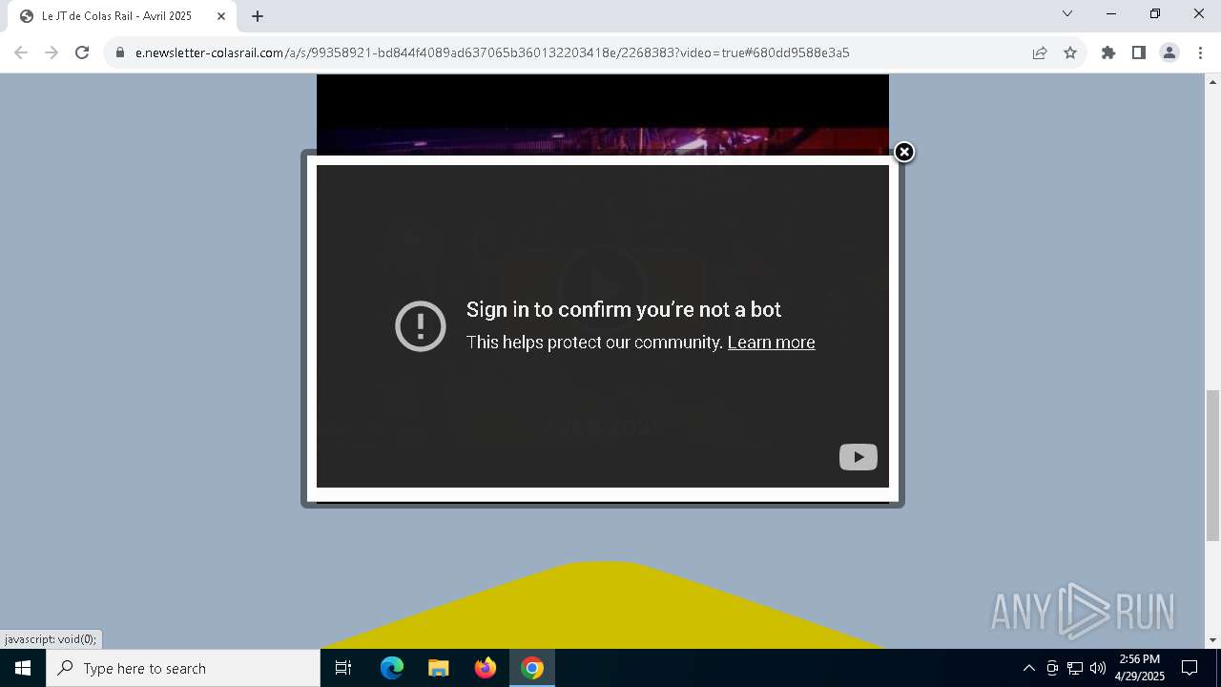Share this page icon
This screenshot has height=687, width=1221.
[1040, 52]
